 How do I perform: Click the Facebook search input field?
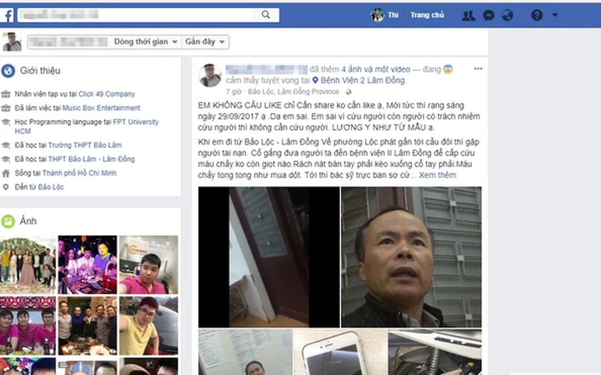(135, 15)
